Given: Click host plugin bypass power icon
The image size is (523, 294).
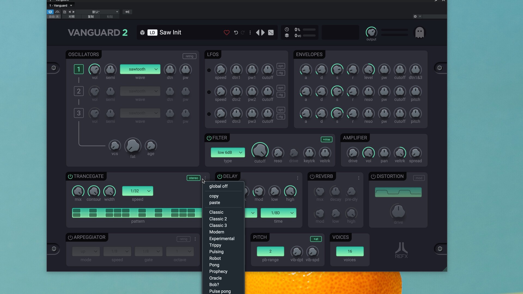Looking at the screenshot, I should (50, 12).
